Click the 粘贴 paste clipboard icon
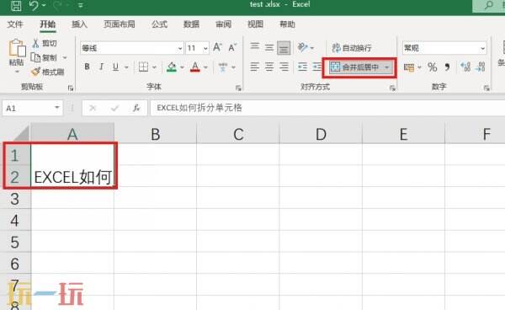The width and height of the screenshot is (505, 310). click(x=17, y=48)
